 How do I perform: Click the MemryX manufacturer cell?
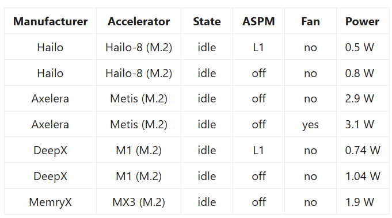pyautogui.click(x=50, y=202)
